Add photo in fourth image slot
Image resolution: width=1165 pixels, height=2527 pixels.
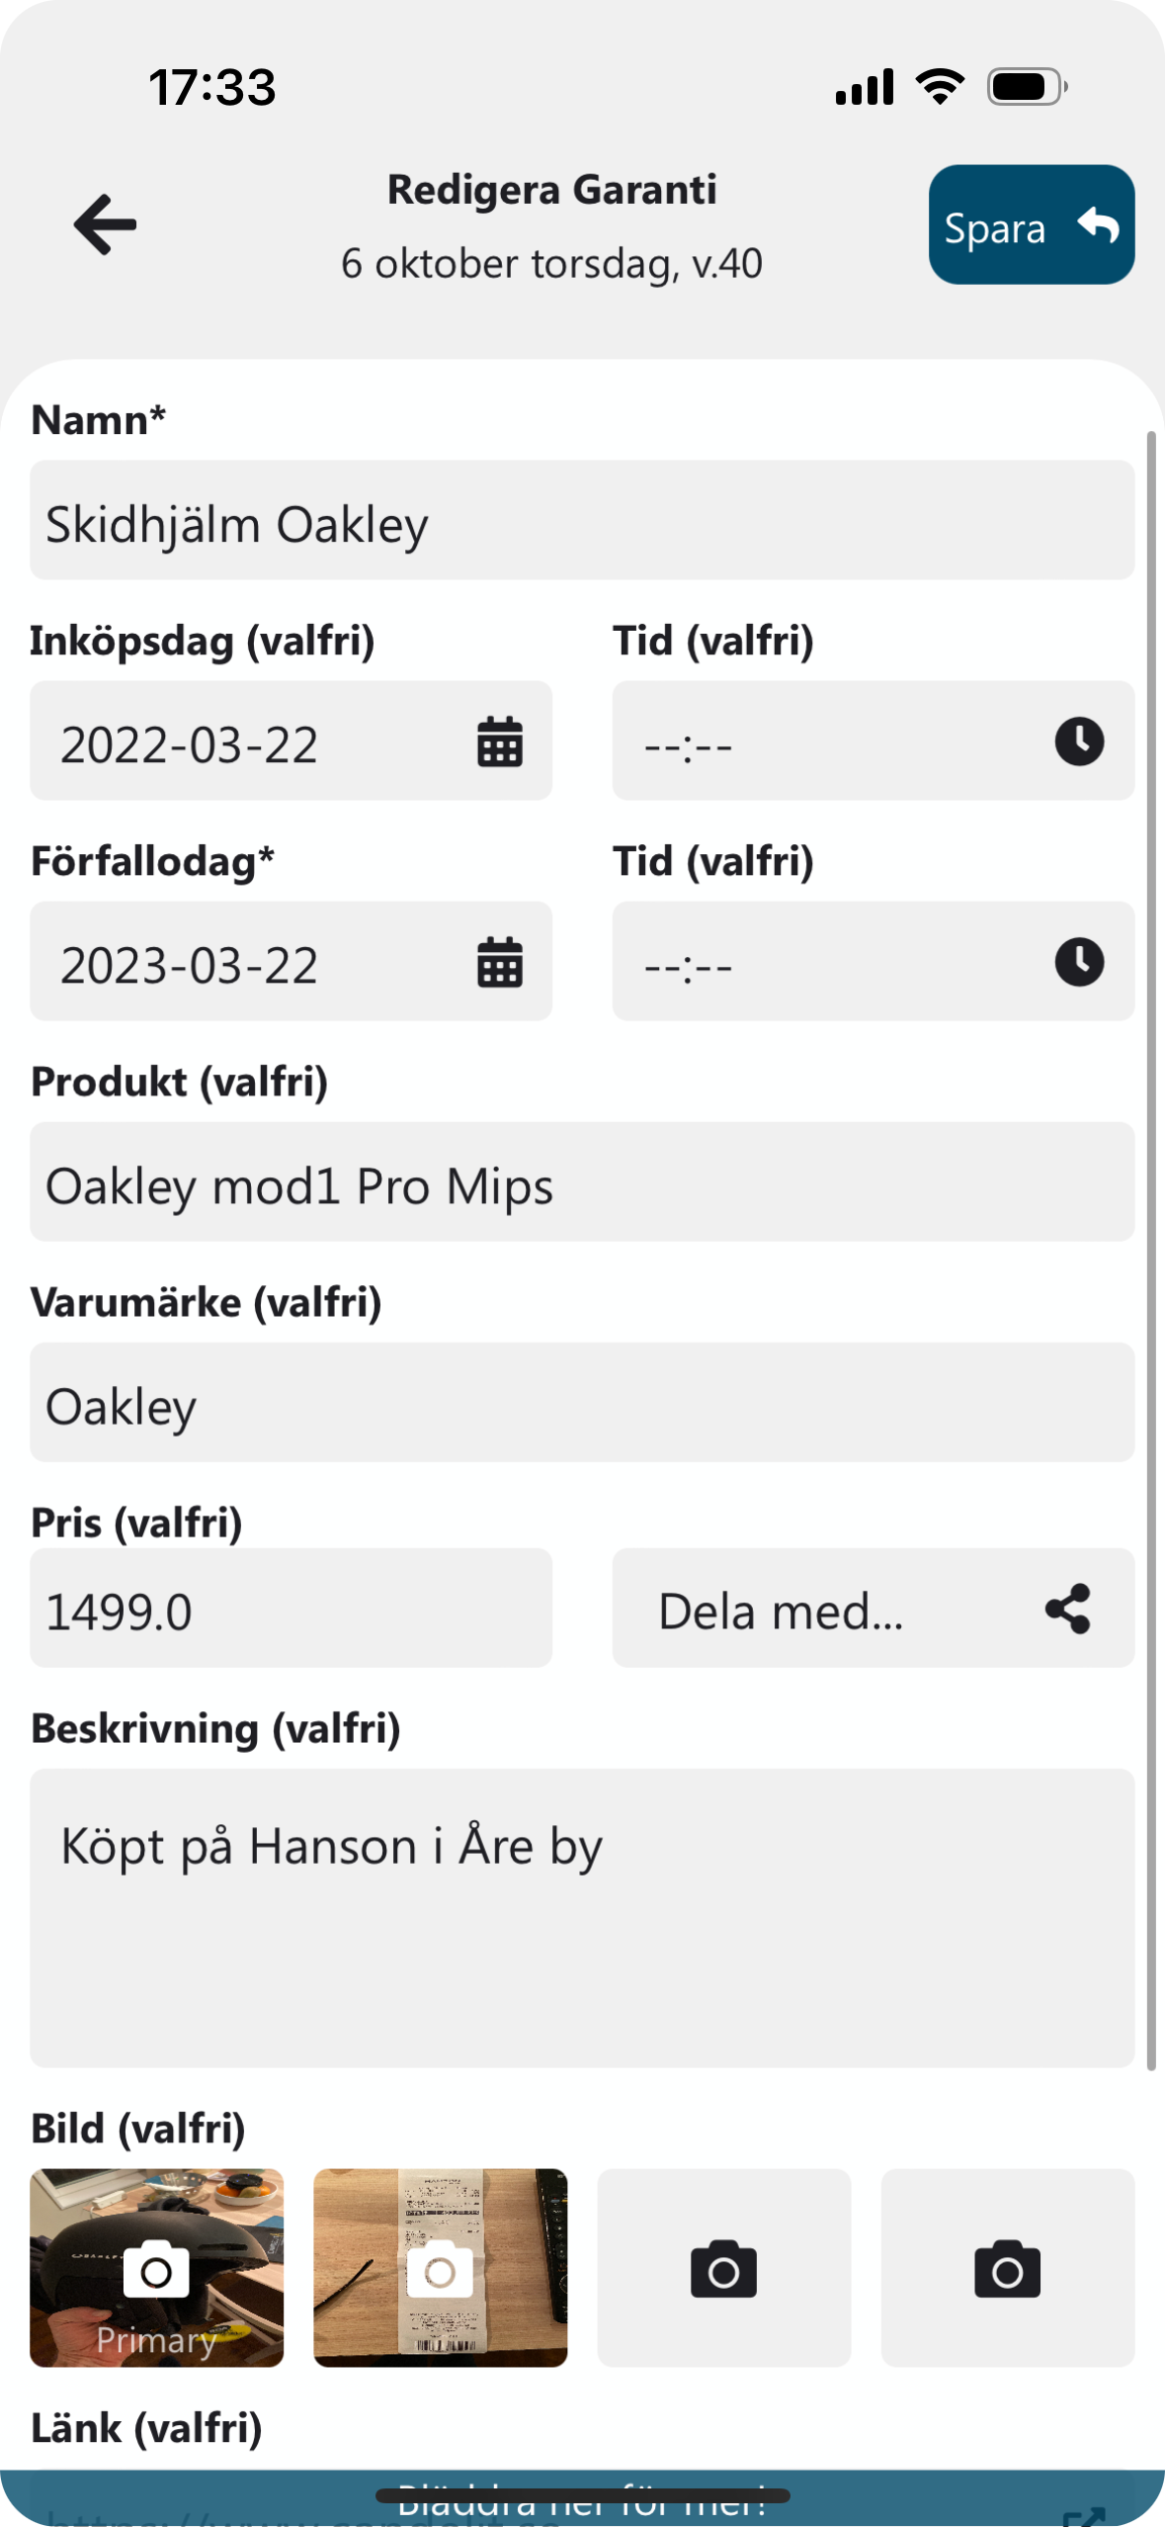click(x=1007, y=2268)
